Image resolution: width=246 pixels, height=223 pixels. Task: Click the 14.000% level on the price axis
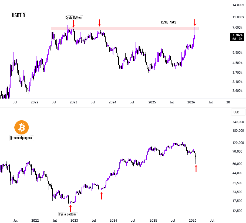click(236, 5)
